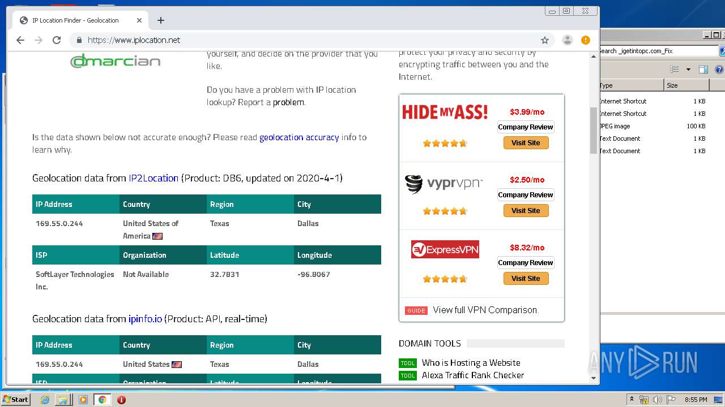This screenshot has width=725, height=407.
Task: Sort by Size column in Explorer
Action: pos(686,85)
